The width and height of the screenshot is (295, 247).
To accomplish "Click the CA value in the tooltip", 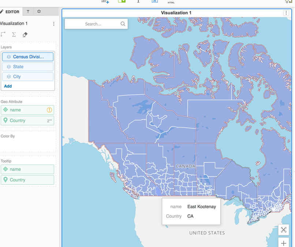I will [x=190, y=216].
